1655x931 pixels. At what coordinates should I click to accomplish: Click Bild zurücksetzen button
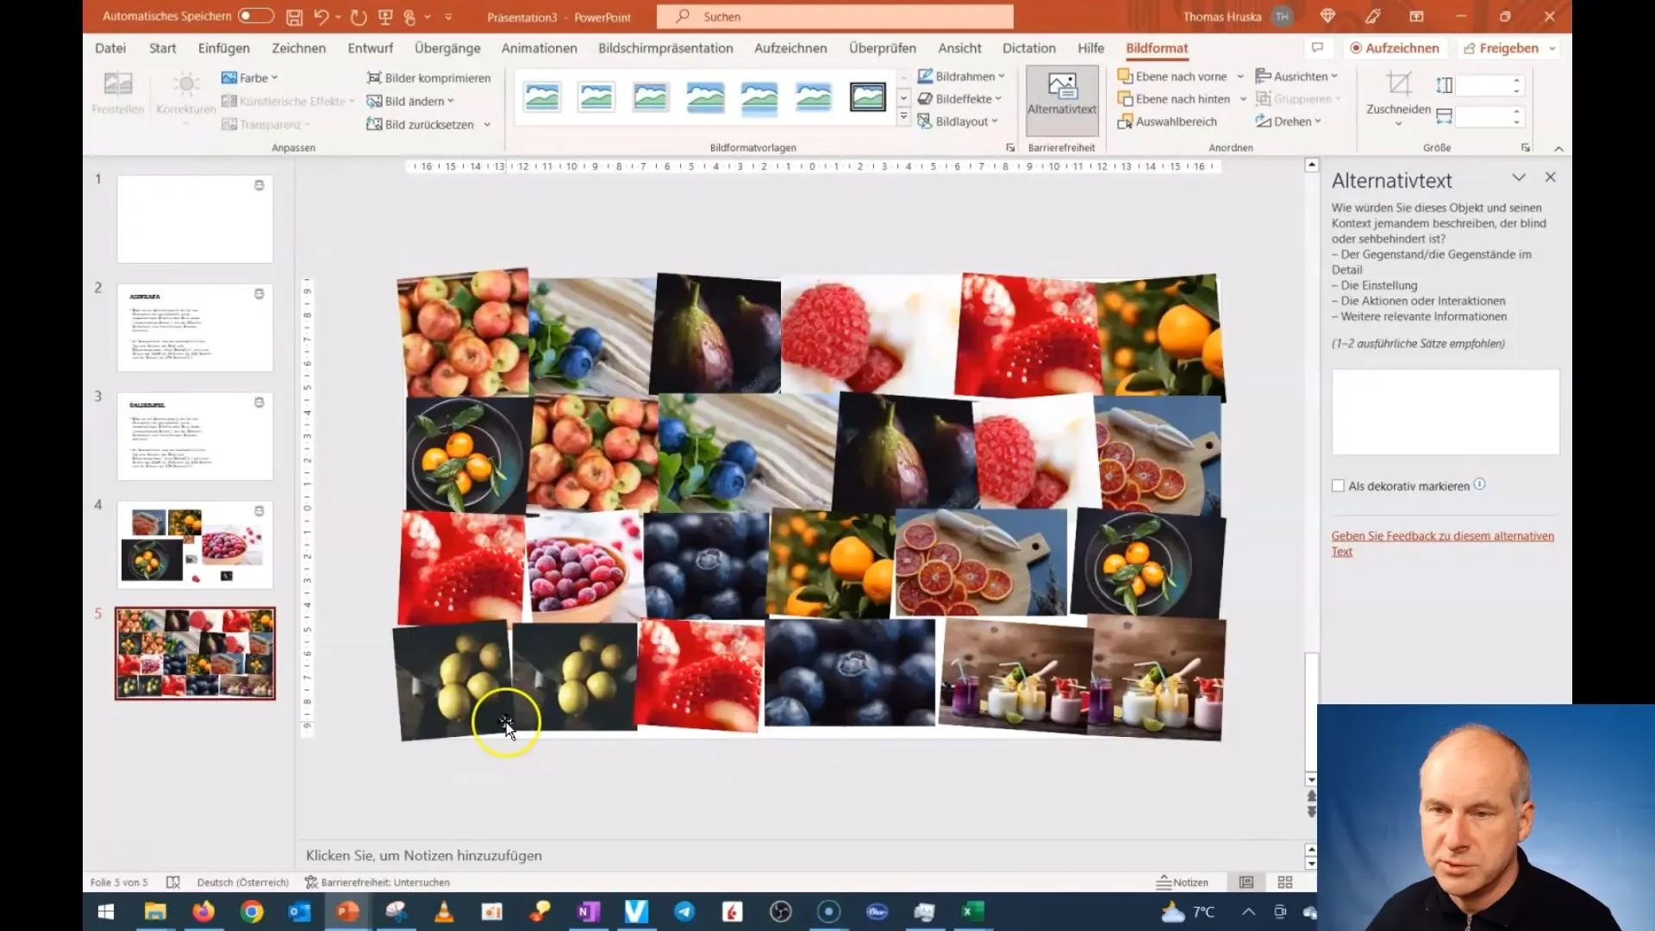pyautogui.click(x=425, y=124)
